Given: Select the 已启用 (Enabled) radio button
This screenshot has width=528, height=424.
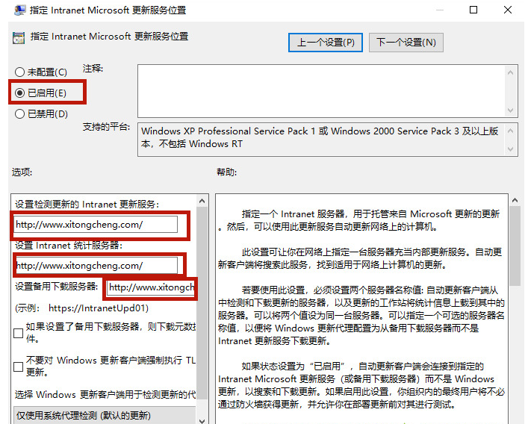Looking at the screenshot, I should (20, 93).
